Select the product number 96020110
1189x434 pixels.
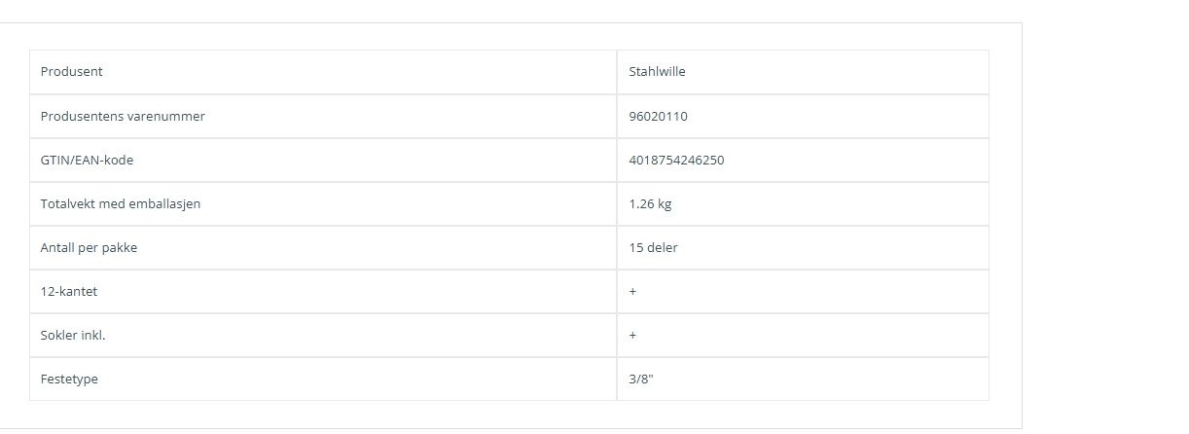point(659,116)
